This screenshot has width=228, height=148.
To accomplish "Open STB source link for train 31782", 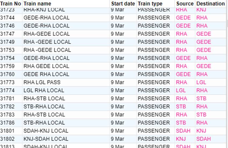I will (181, 107).
